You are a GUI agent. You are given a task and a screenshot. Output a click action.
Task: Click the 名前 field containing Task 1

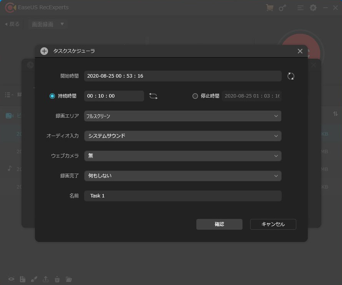coord(183,196)
